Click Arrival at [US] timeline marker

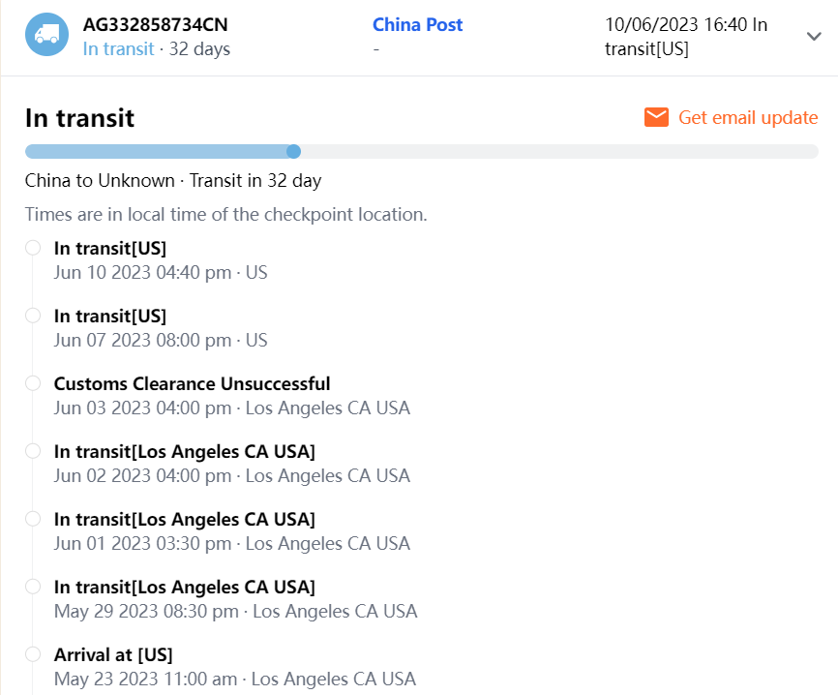(x=33, y=654)
